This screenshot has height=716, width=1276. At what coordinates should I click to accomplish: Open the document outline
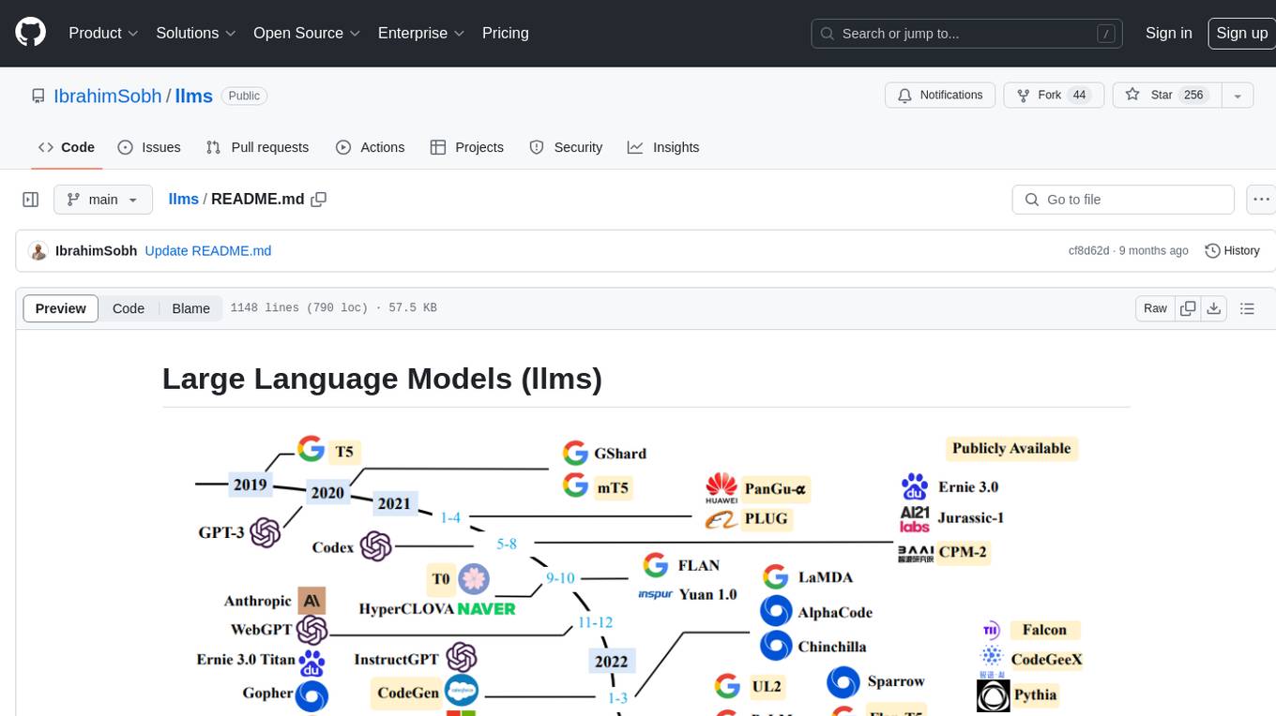[1247, 308]
